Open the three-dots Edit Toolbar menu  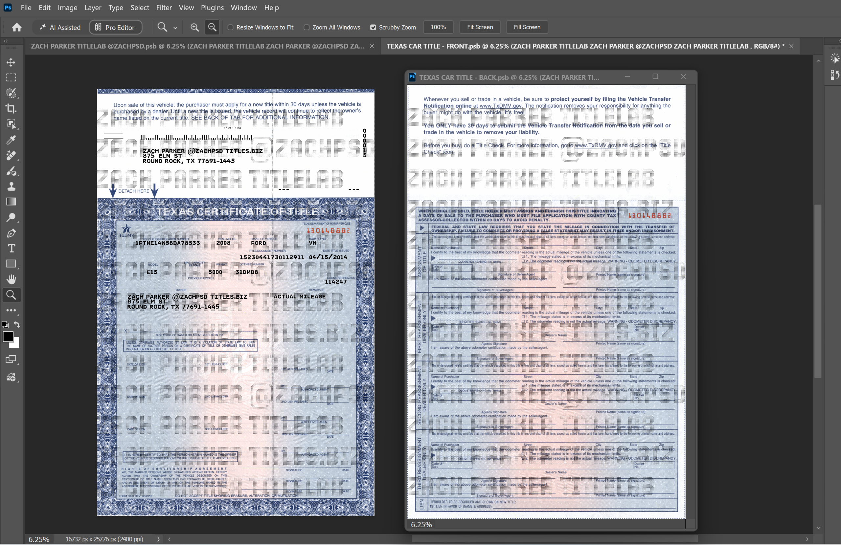11,311
